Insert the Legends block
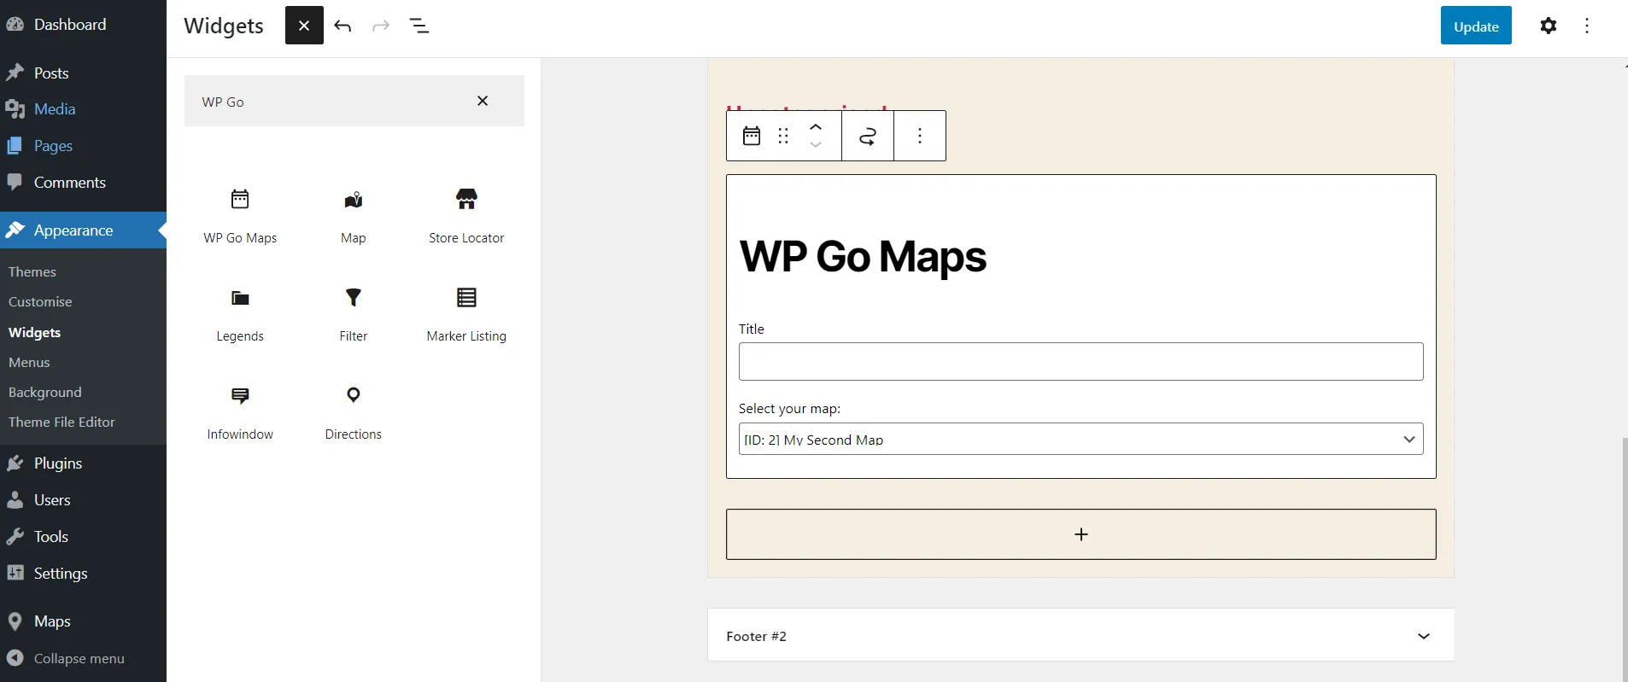The image size is (1628, 682). pyautogui.click(x=240, y=315)
